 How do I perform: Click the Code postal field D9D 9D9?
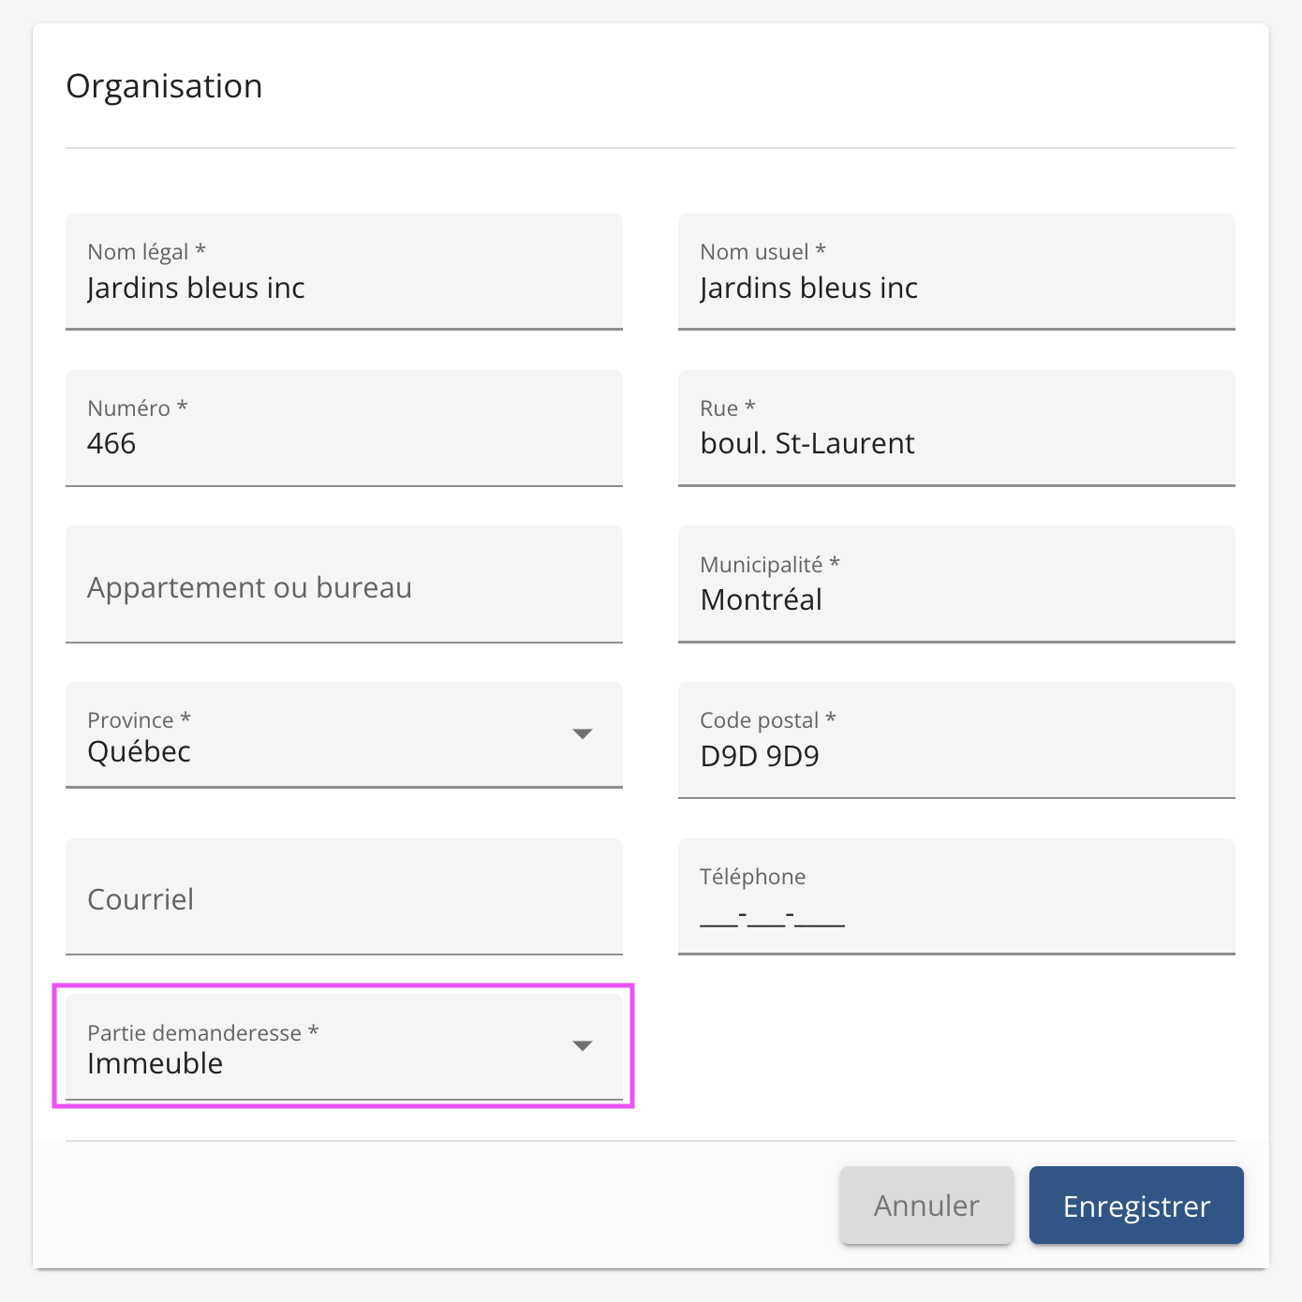pyautogui.click(x=955, y=756)
